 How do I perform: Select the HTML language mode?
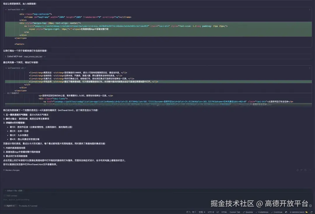point(224,212)
